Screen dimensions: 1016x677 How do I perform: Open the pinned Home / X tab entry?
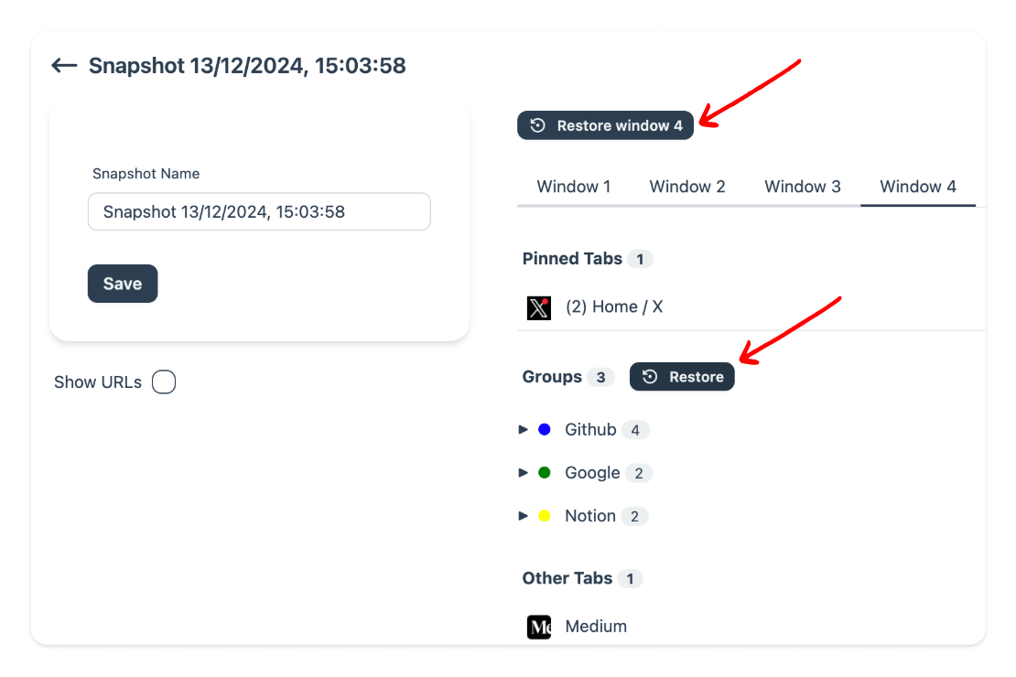pos(615,306)
